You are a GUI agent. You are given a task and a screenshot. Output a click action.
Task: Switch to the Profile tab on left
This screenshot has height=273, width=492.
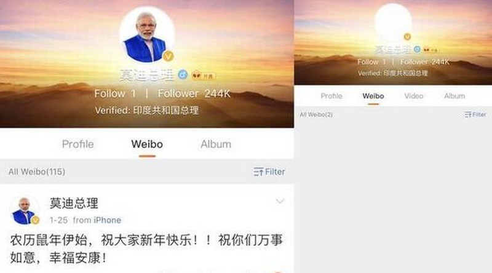(78, 144)
